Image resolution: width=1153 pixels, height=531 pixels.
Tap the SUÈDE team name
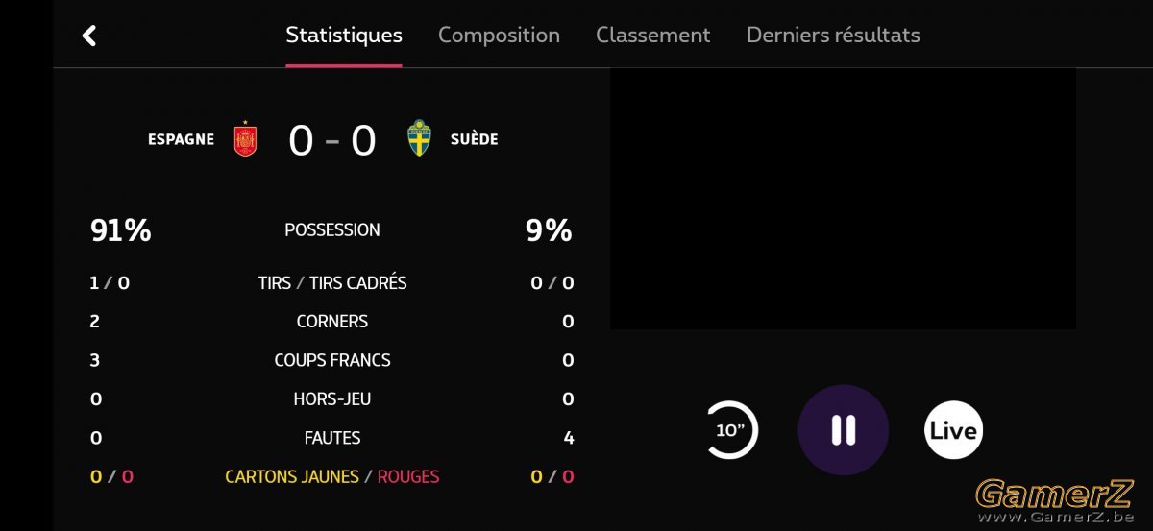(x=475, y=139)
